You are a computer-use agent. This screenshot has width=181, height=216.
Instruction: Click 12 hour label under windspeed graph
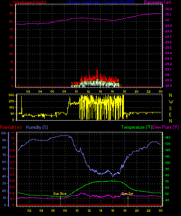tap(88, 91)
